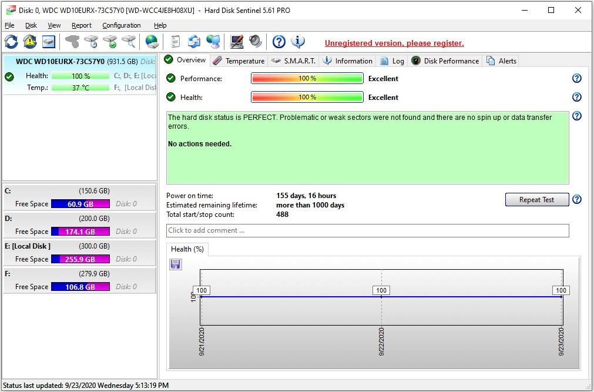
Task: Click help icon beside the Performance bar
Action: click(576, 79)
